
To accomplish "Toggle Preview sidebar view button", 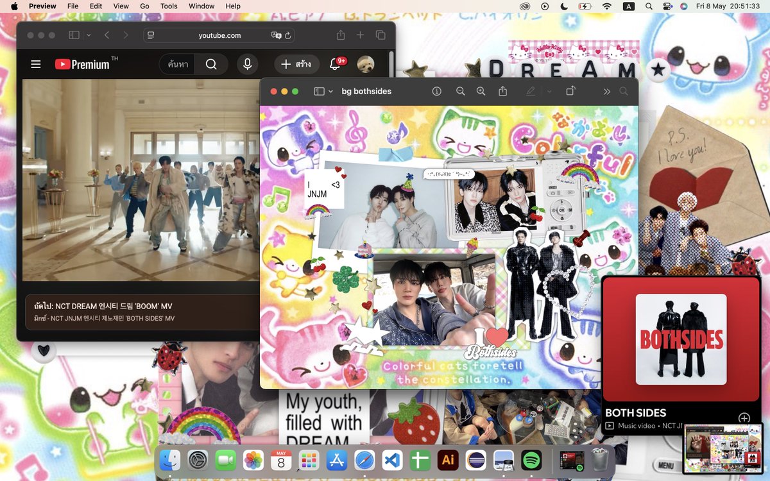I will [x=319, y=92].
